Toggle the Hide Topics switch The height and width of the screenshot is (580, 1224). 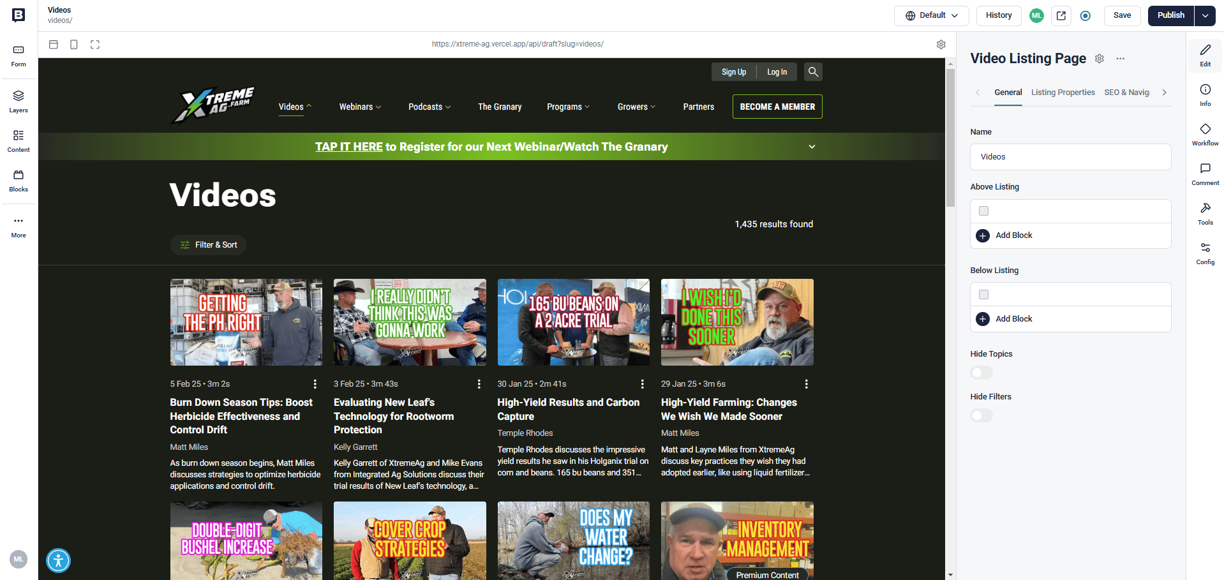pyautogui.click(x=981, y=373)
